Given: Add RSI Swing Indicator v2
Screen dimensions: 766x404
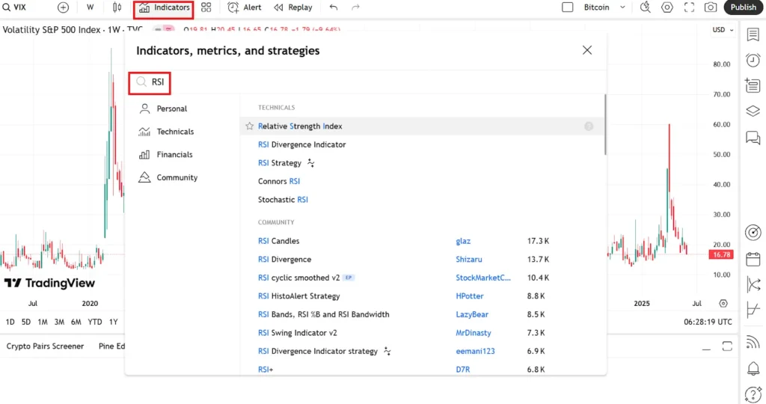Looking at the screenshot, I should click(298, 333).
